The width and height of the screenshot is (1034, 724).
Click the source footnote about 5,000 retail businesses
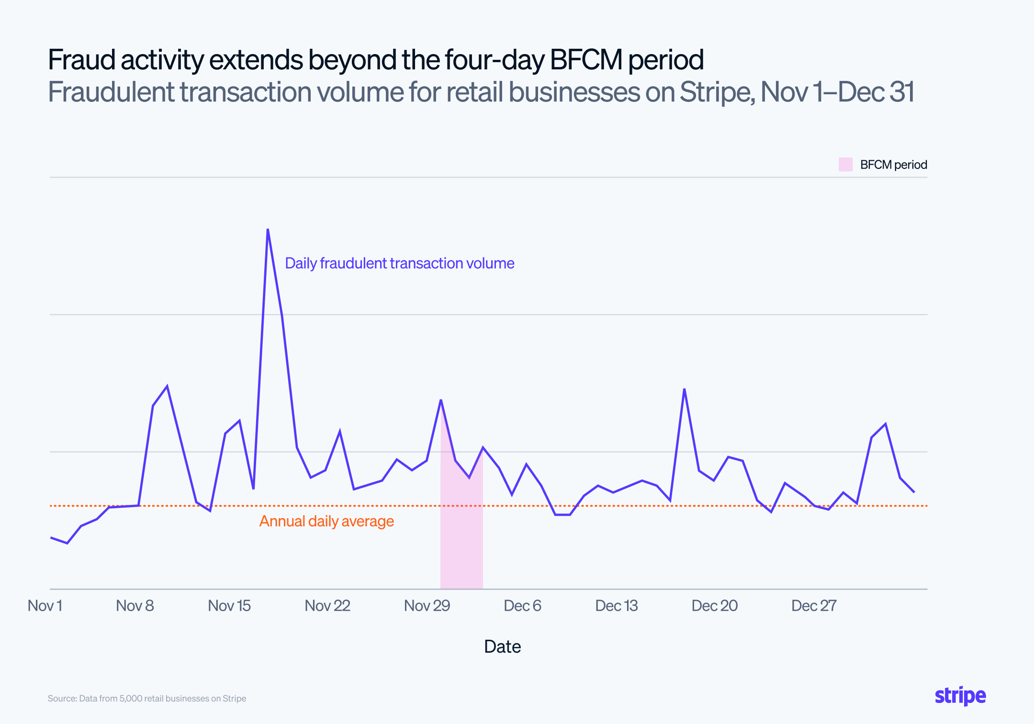tap(147, 699)
